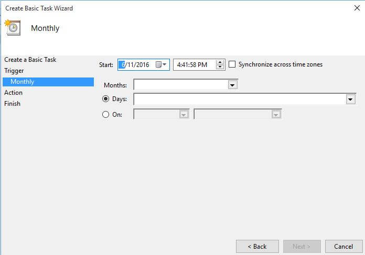This screenshot has height=255, width=365.
Task: Select the Monthly step in sidebar
Action: pyautogui.click(x=48, y=82)
